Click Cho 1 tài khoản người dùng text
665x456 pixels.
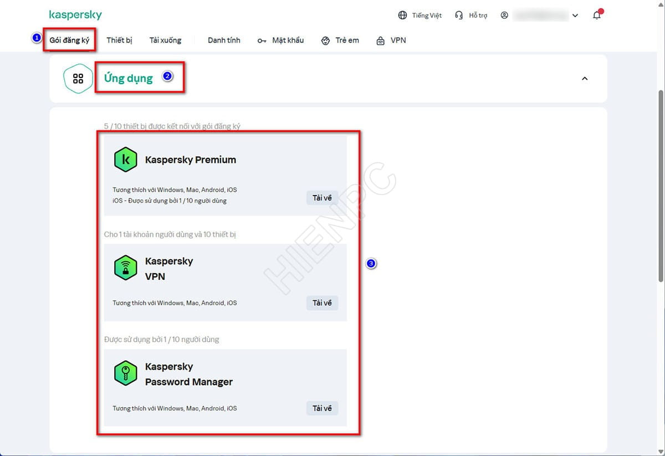point(170,234)
